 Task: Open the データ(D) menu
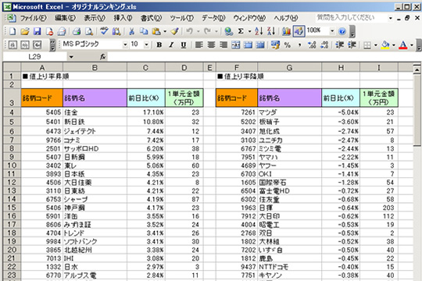click(x=213, y=18)
